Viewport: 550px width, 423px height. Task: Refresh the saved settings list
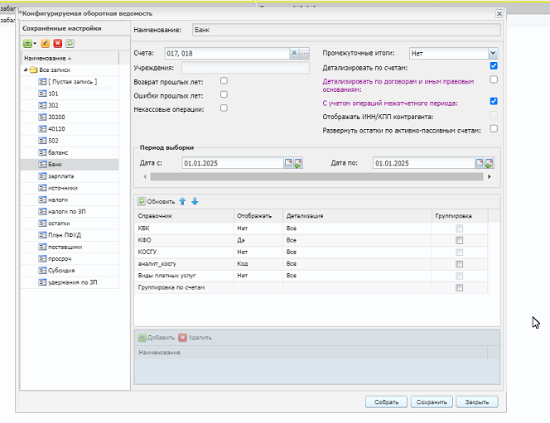pos(70,43)
